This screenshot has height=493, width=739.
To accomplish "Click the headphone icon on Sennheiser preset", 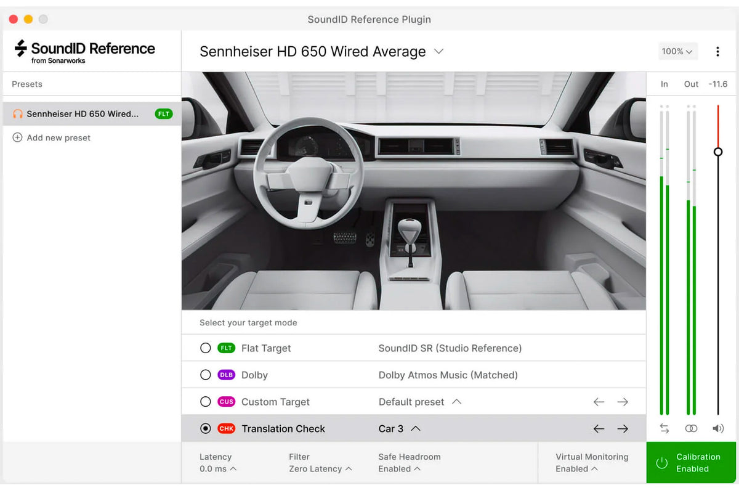I will coord(18,114).
